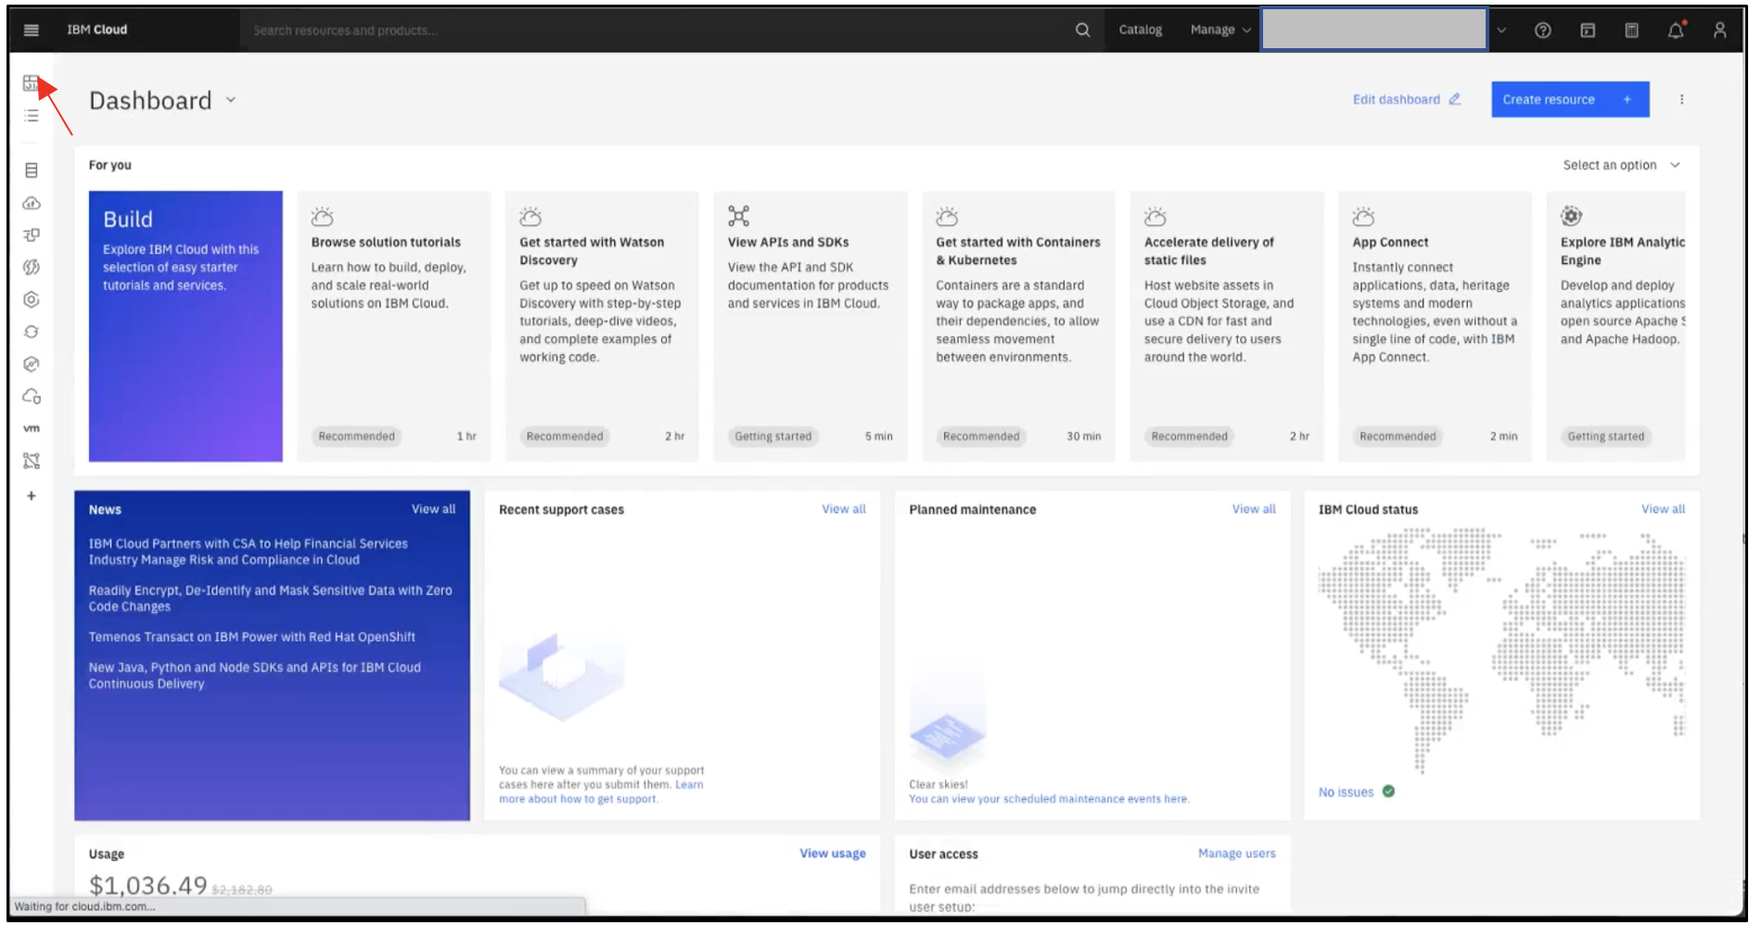This screenshot has width=1749, height=925.
Task: Click the circular arrows sidebar icon
Action: [31, 332]
